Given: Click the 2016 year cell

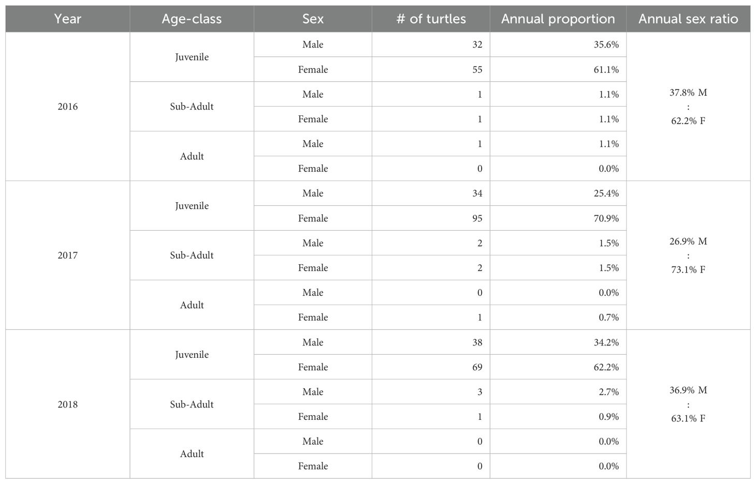Looking at the screenshot, I should point(68,107).
